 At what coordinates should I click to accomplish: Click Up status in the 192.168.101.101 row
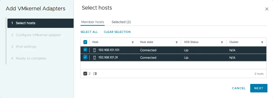(186, 50)
